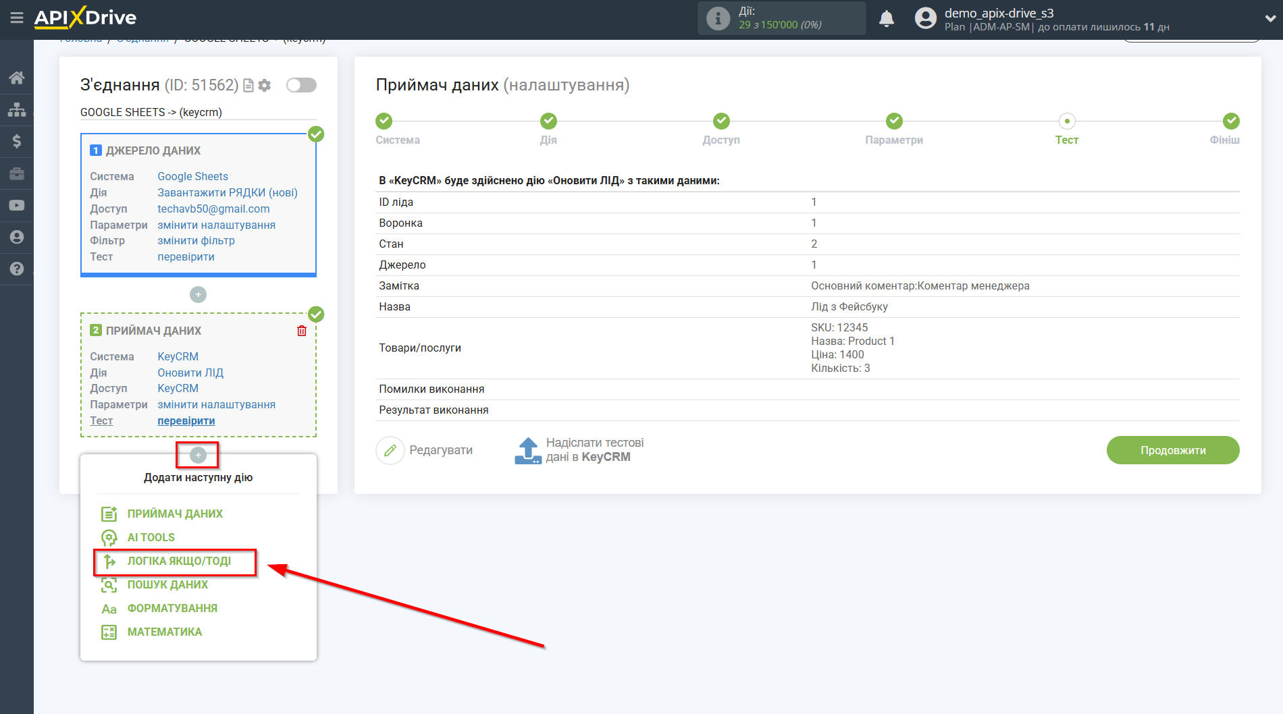This screenshot has width=1283, height=714.
Task: Click plus between source and receiver blocks
Action: click(198, 295)
